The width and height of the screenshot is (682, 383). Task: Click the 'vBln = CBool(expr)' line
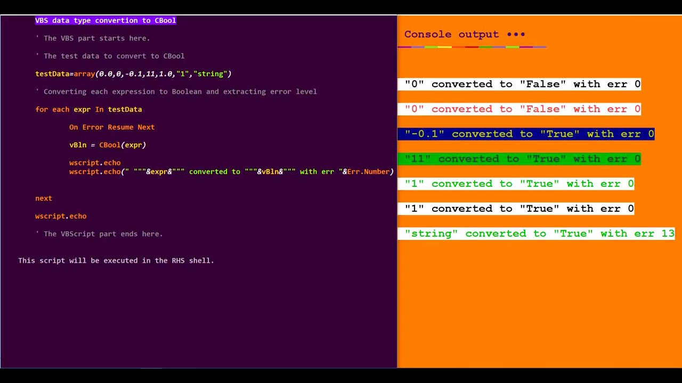pos(108,145)
